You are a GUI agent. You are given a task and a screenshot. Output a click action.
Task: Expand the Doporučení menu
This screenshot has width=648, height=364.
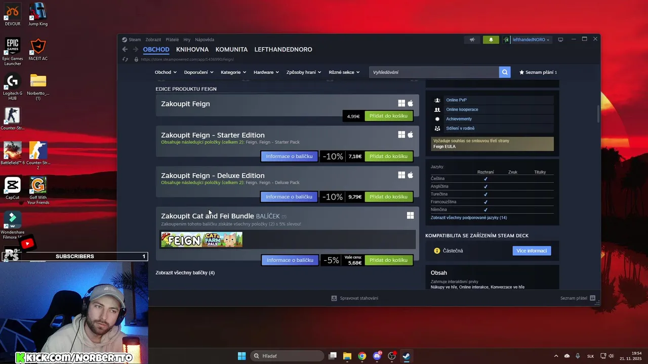pos(198,72)
